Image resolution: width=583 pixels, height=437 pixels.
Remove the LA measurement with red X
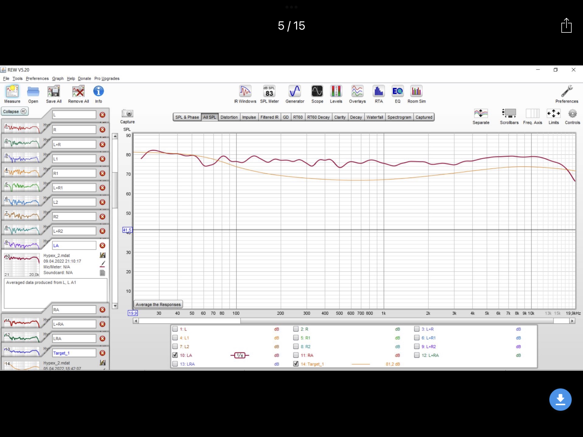102,246
